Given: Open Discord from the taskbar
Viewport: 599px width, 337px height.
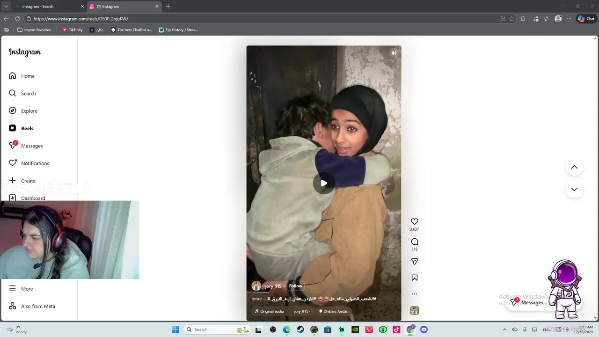Looking at the screenshot, I should pos(424,330).
